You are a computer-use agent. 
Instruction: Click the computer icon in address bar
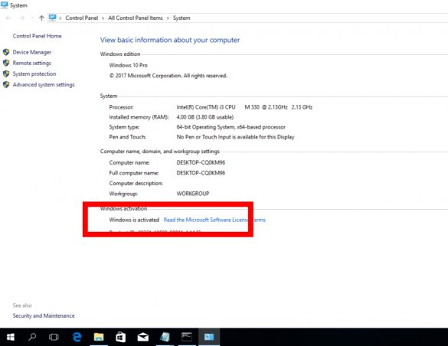(x=53, y=18)
